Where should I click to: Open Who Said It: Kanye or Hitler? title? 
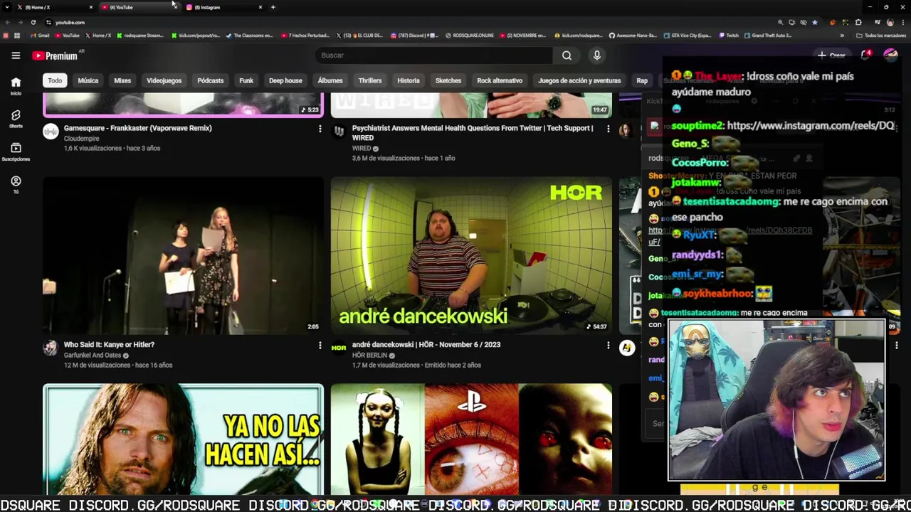coord(109,344)
